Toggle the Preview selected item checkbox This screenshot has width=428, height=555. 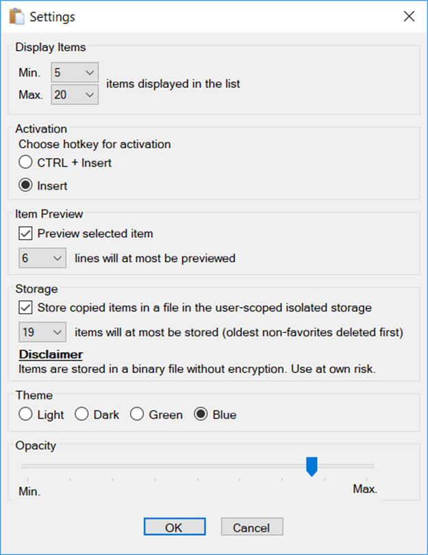pos(25,234)
